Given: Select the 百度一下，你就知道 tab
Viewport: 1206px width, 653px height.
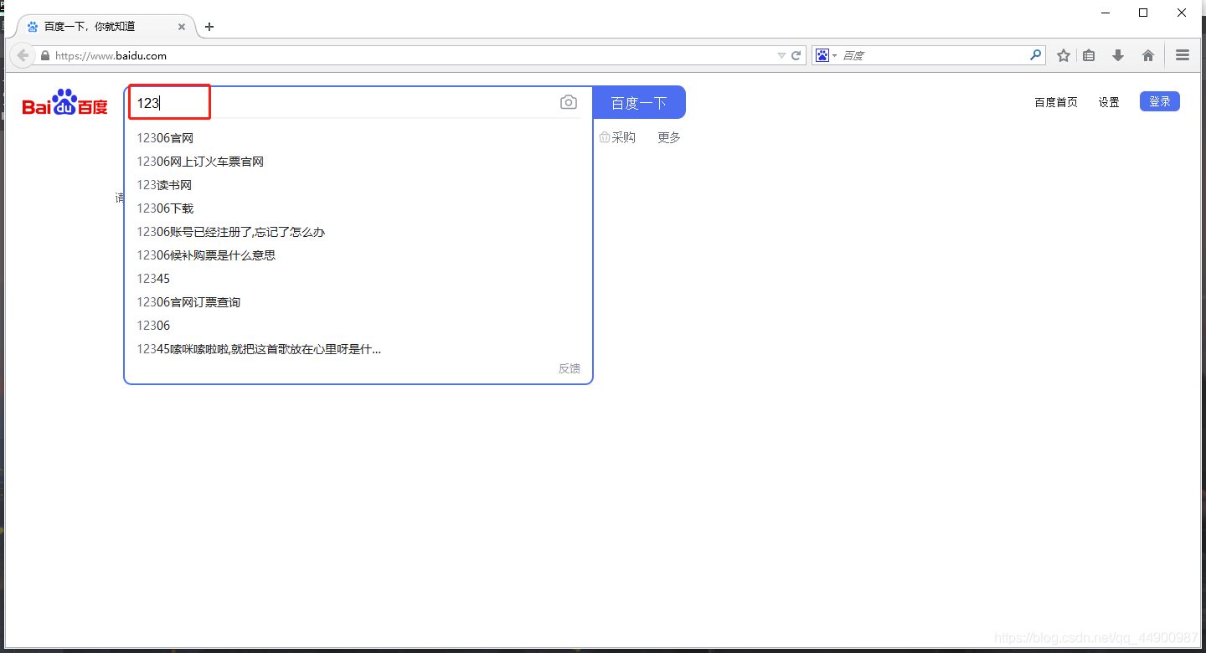Looking at the screenshot, I should (104, 26).
